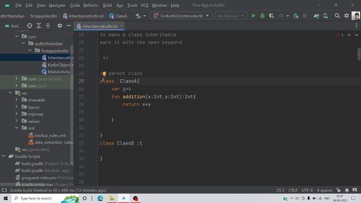Open MainActivity file in tree
The width and height of the screenshot is (361, 203).
pyautogui.click(x=56, y=72)
